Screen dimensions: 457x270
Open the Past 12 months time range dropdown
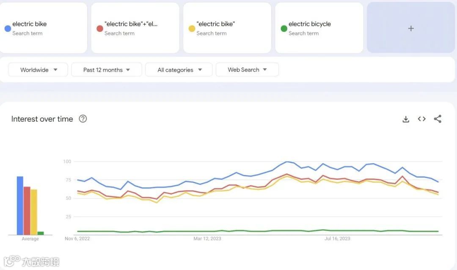point(106,70)
